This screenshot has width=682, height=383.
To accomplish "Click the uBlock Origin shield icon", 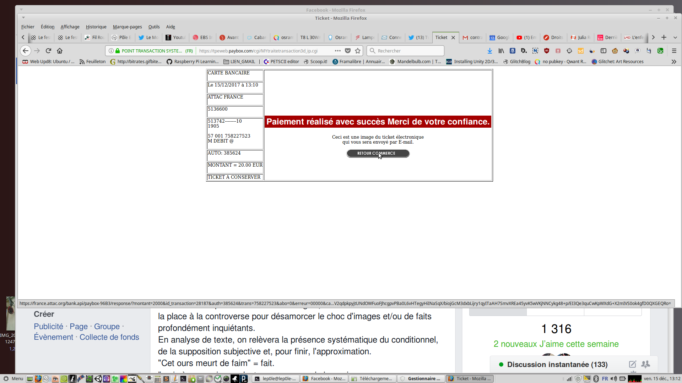I will click(547, 51).
